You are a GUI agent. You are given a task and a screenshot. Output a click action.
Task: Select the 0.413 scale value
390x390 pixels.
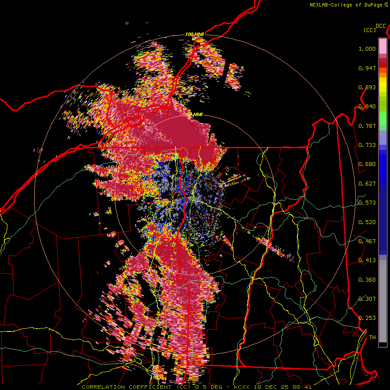pos(367,260)
